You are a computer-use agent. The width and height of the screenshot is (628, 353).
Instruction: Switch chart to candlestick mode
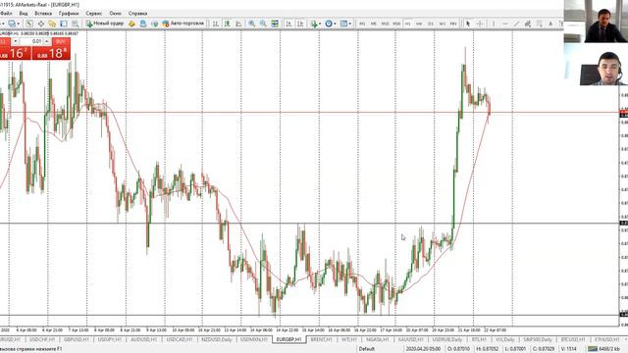(x=227, y=24)
